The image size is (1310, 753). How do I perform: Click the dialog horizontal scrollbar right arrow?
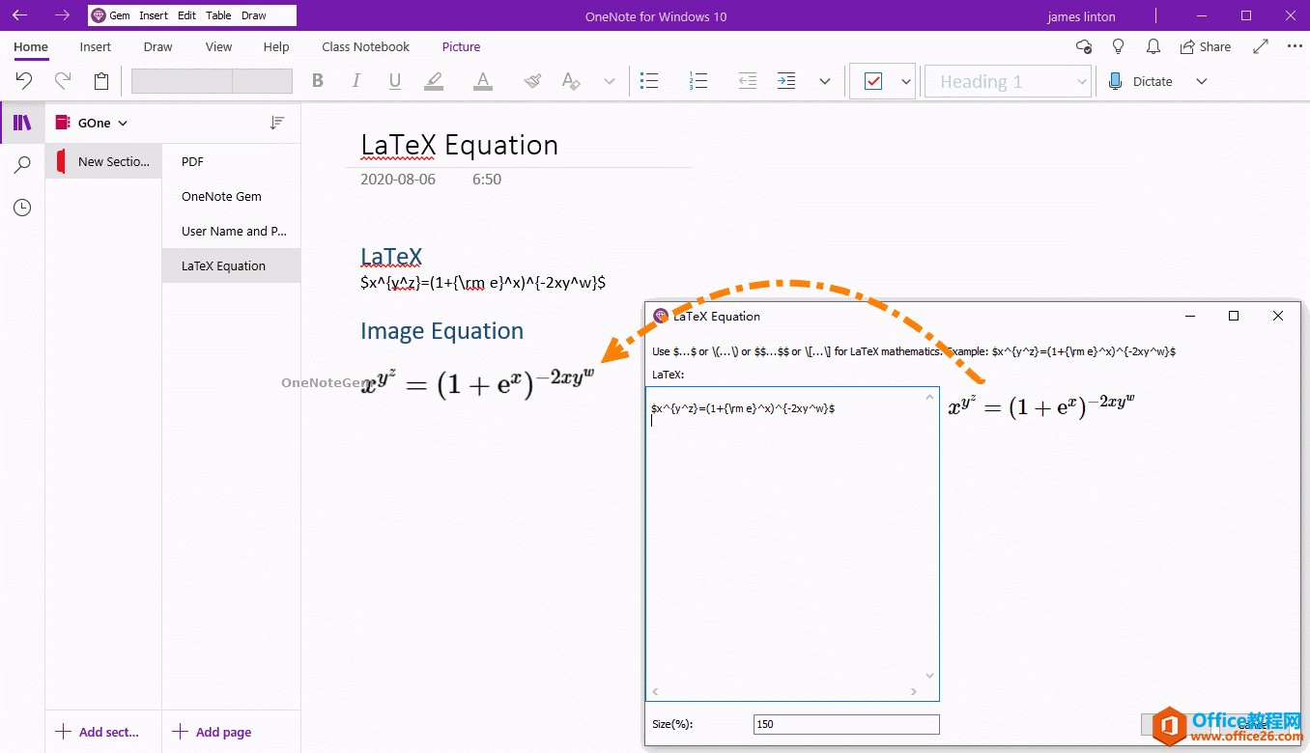click(x=915, y=691)
